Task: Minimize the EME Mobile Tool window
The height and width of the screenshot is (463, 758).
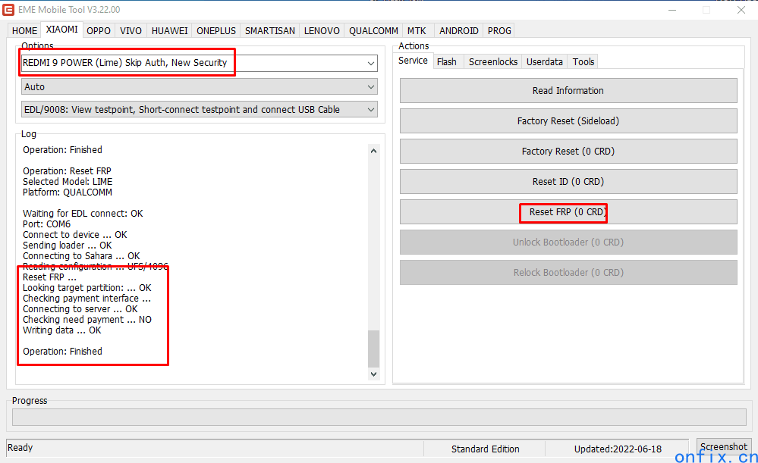Action: click(671, 10)
